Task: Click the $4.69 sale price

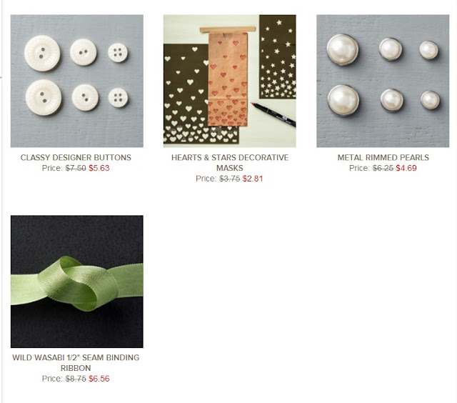Action: tap(406, 168)
